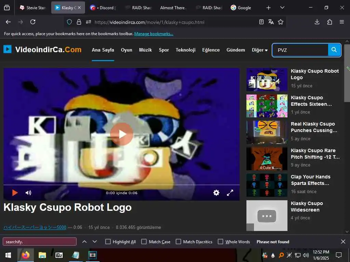Screen dimensions: 350x262
Task: Click the find bar searchify text field
Action: tap(40, 242)
